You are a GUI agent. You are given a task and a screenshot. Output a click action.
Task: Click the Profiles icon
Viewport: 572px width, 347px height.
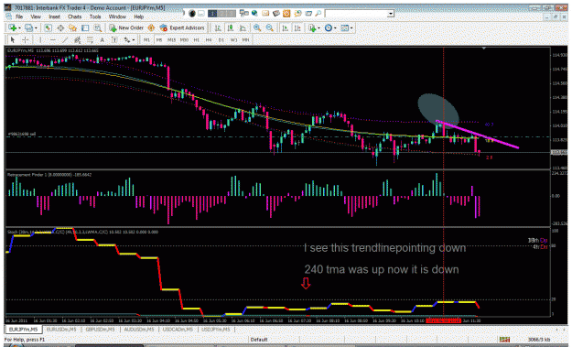pos(28,27)
